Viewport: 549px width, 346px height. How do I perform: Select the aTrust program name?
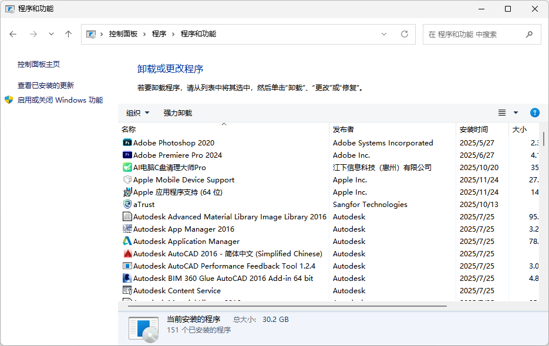[x=144, y=204]
